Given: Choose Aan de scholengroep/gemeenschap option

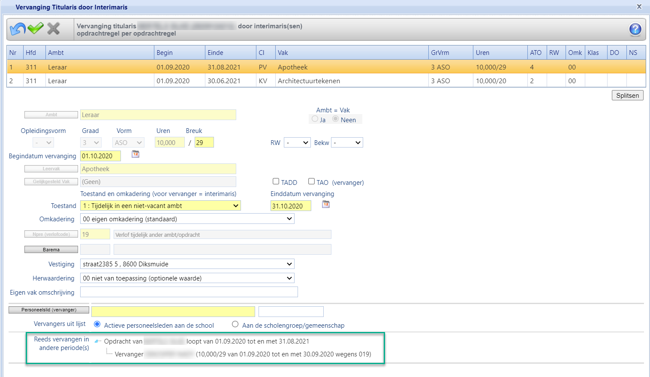Looking at the screenshot, I should coord(235,324).
